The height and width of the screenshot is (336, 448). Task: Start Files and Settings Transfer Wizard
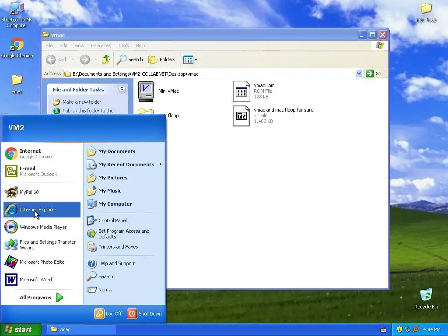coord(42,245)
